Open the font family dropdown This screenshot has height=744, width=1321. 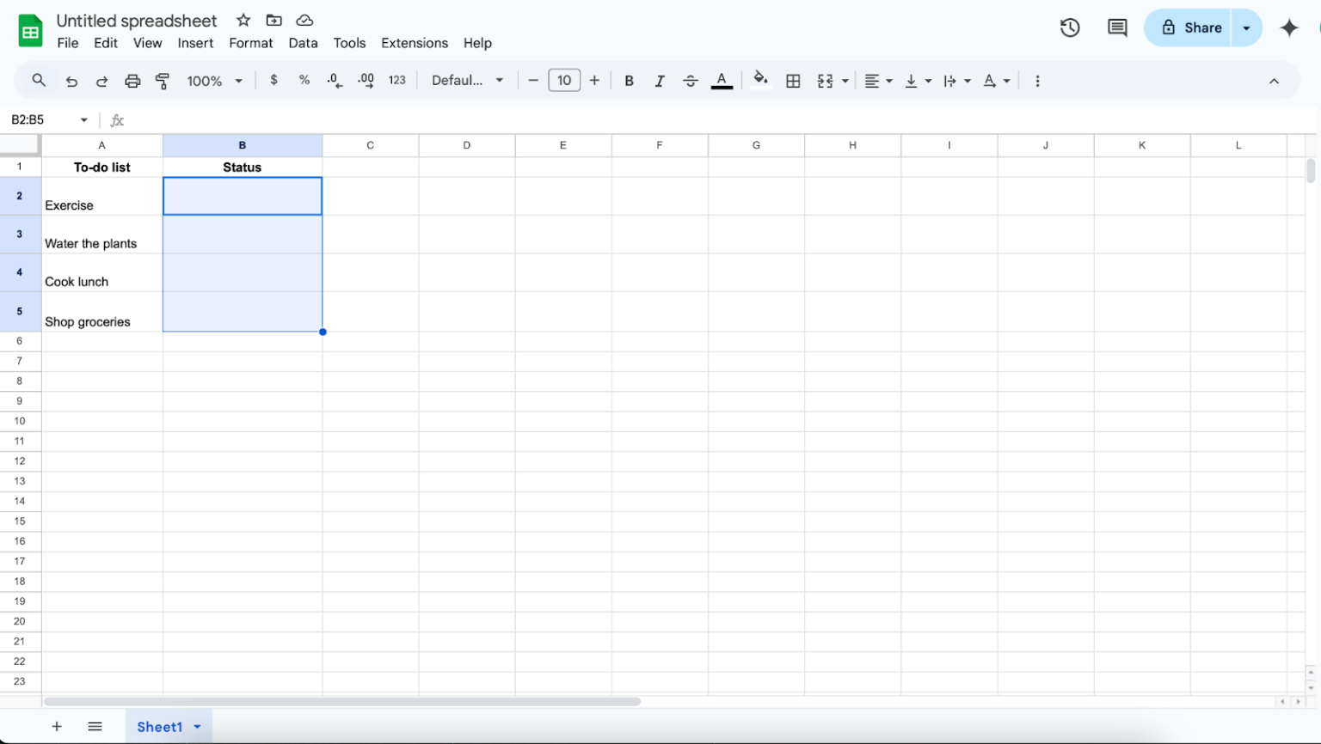pyautogui.click(x=466, y=80)
